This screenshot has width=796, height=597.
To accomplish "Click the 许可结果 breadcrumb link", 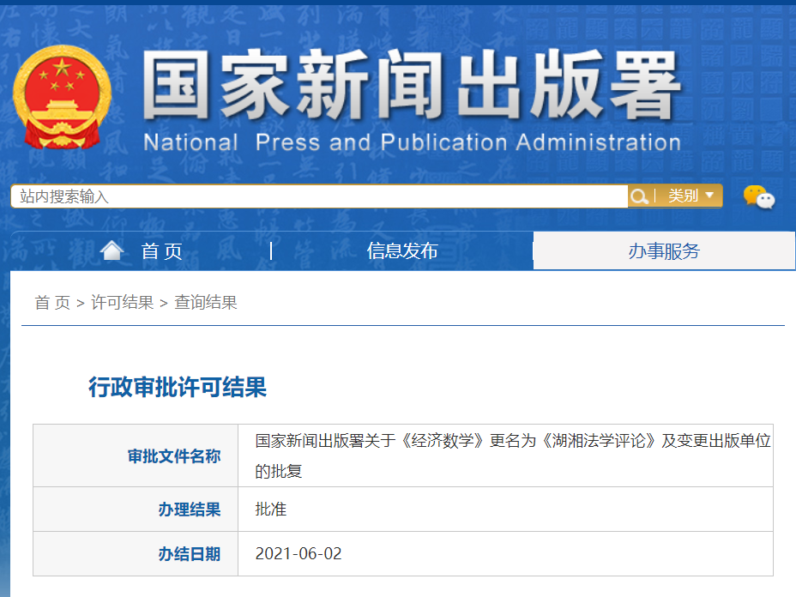I will click(x=122, y=302).
